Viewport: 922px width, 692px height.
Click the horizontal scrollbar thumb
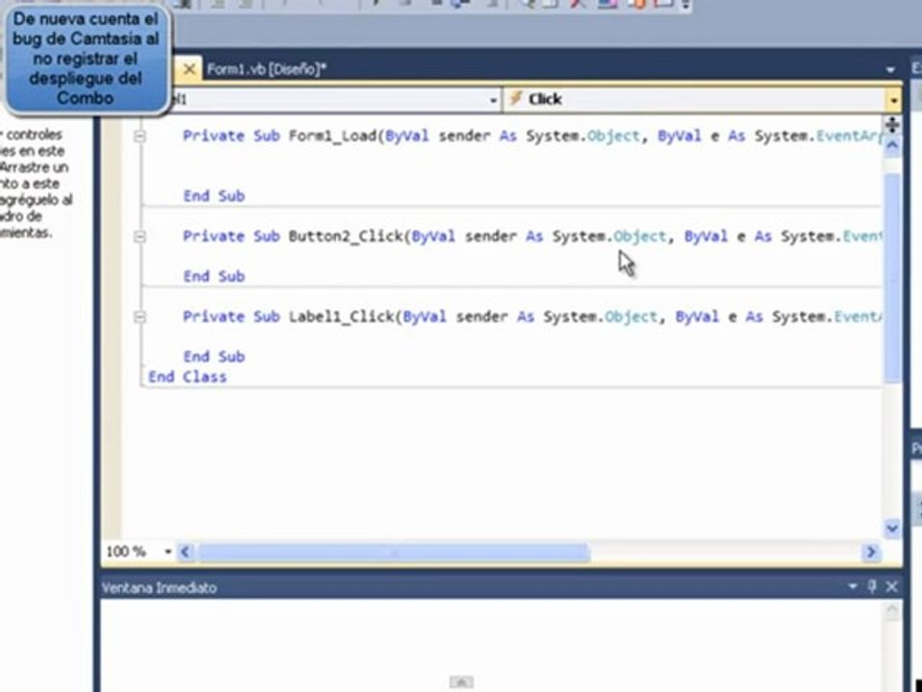(x=394, y=553)
